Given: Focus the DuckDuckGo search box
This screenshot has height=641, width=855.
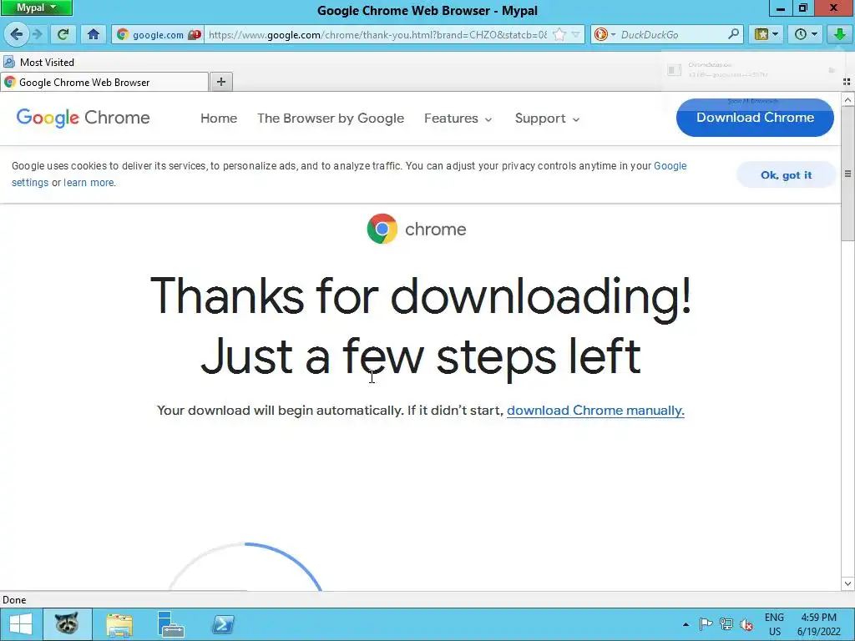Looking at the screenshot, I should pyautogui.click(x=672, y=34).
